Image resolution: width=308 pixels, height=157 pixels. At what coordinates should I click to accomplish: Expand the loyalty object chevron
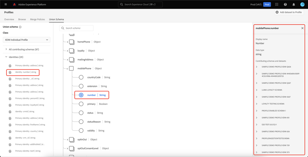coord(67,51)
